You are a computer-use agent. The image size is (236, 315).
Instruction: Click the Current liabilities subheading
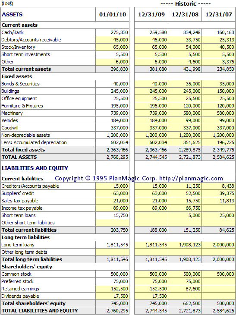click(22, 179)
